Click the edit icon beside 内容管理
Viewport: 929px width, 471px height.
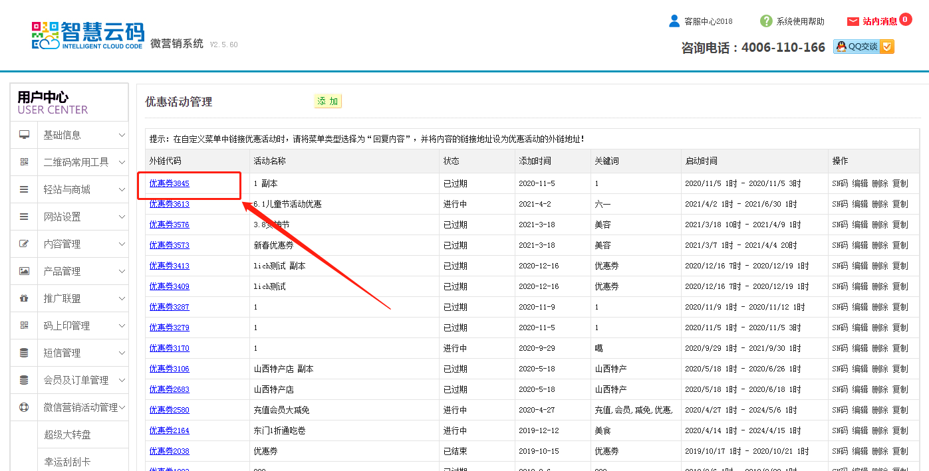[x=25, y=244]
